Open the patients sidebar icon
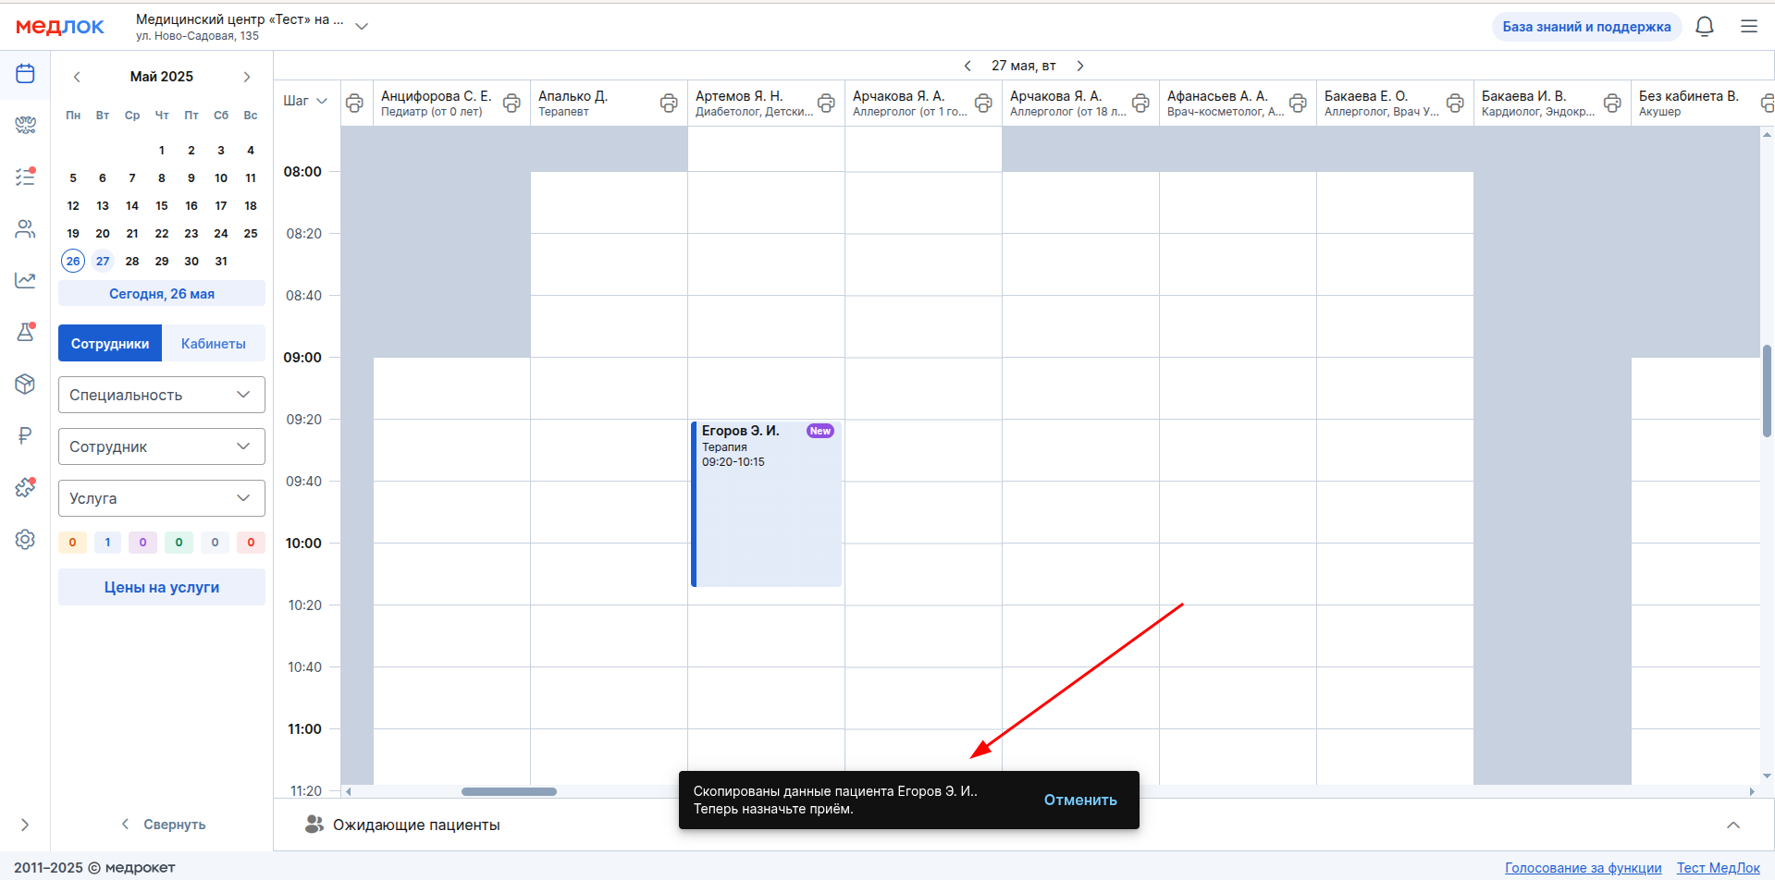This screenshot has width=1775, height=880. 25,229
